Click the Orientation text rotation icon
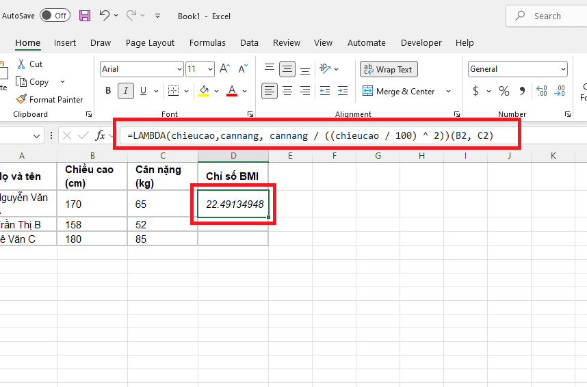The image size is (587, 387). tap(325, 68)
